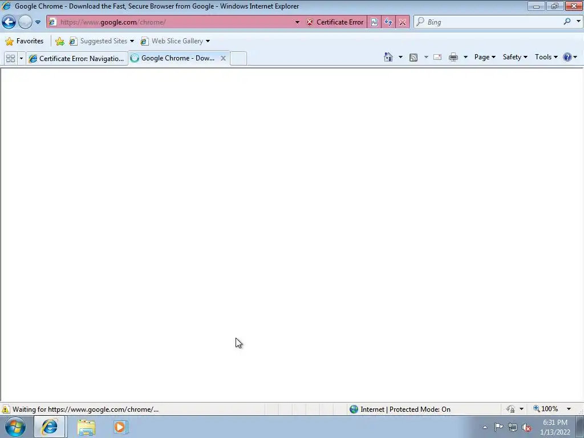584x438 pixels.
Task: Restore down the browser window
Action: (x=555, y=6)
